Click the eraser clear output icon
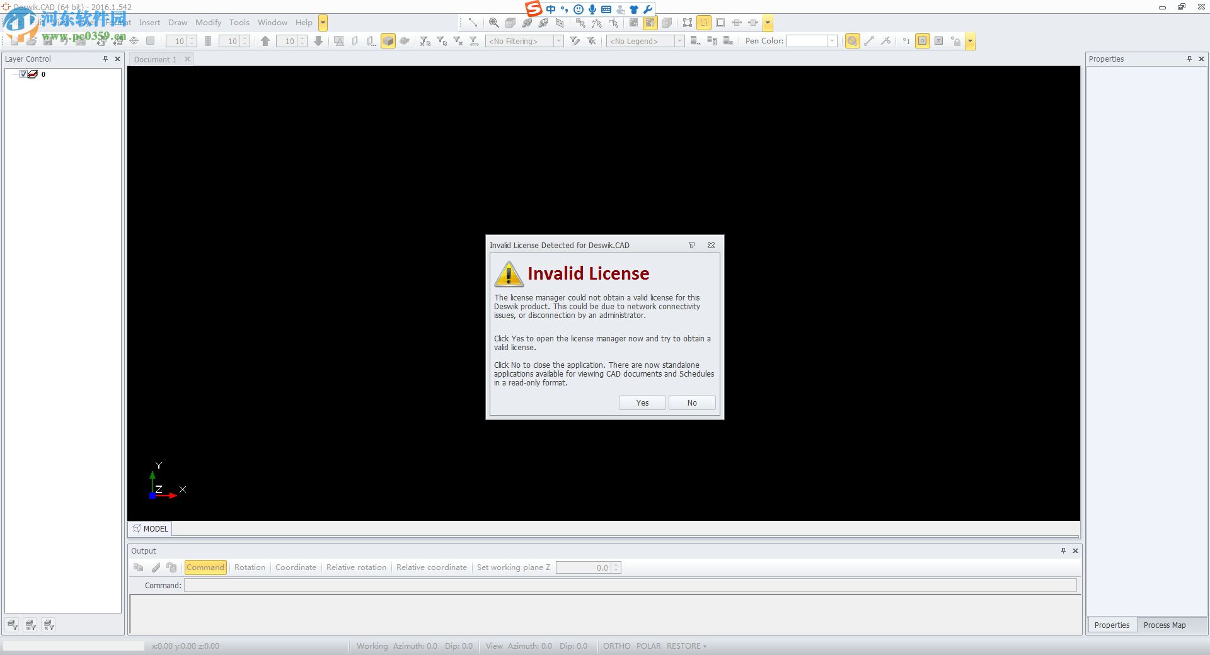The height and width of the screenshot is (655, 1210). [156, 567]
